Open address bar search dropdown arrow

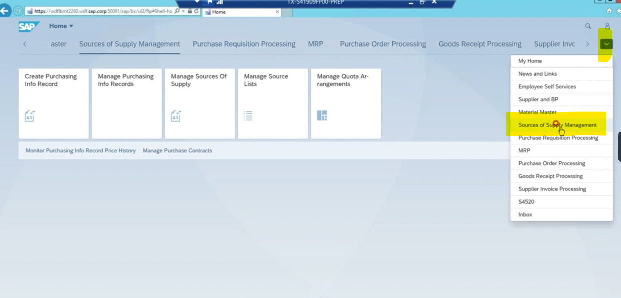coord(184,11)
